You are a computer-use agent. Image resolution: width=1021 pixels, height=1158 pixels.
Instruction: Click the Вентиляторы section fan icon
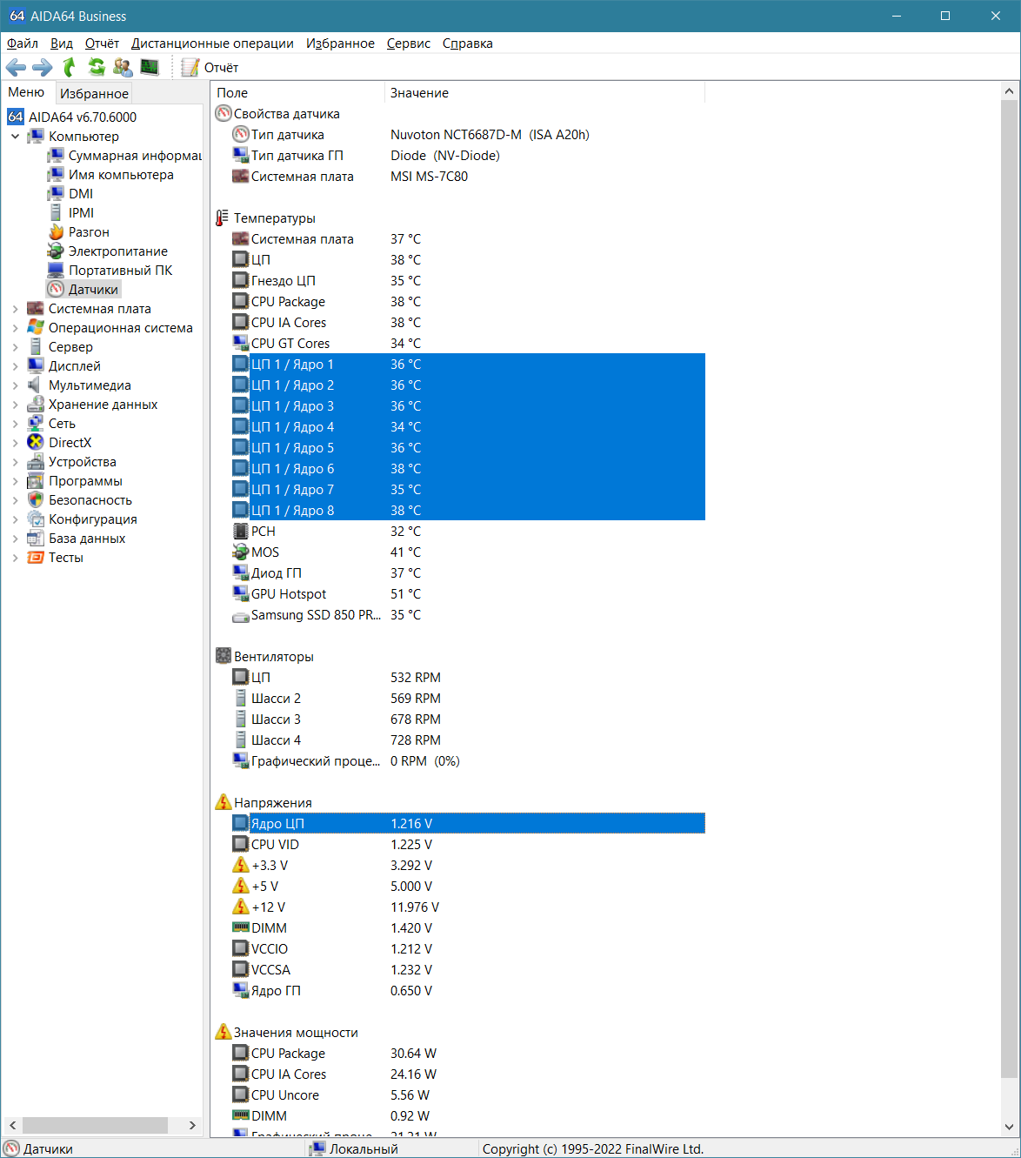223,657
